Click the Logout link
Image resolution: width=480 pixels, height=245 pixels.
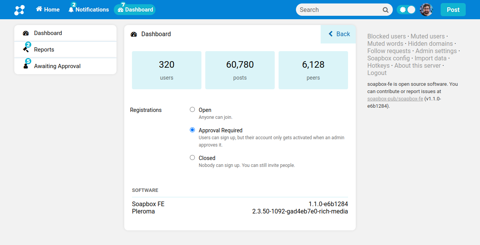[x=377, y=73]
